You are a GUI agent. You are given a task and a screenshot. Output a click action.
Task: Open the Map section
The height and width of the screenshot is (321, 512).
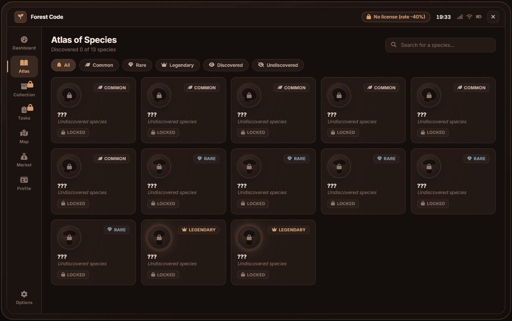coord(24,137)
